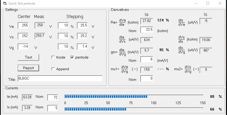Maximize the Quick Test pentode window
Viewport: 227px width, 115px height.
tap(208, 3)
